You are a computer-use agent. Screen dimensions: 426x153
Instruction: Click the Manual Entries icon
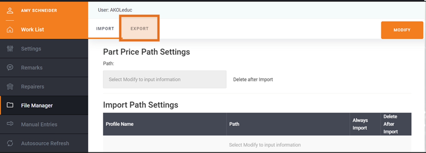(10, 124)
